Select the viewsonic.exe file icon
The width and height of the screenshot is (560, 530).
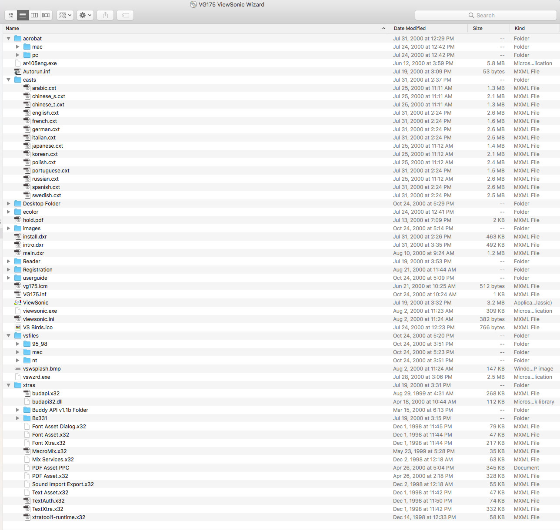click(x=18, y=311)
